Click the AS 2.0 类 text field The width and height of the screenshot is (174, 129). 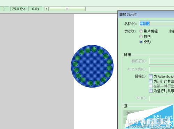pyautogui.click(x=161, y=69)
